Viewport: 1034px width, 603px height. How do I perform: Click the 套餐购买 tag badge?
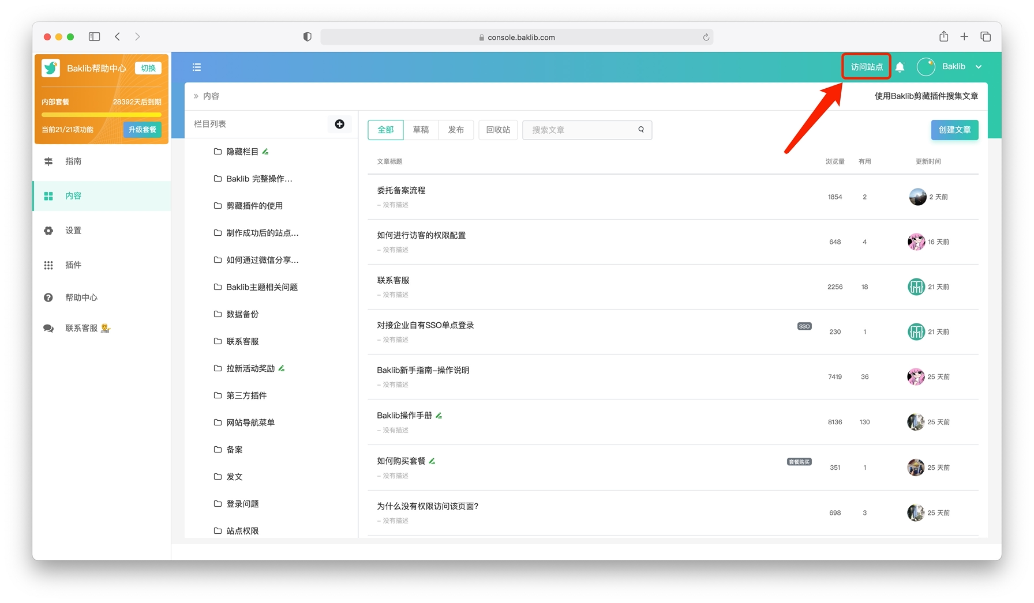tap(799, 462)
